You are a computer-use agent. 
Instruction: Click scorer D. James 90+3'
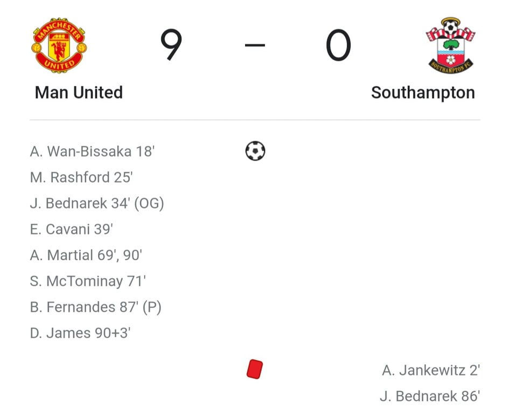coord(80,334)
